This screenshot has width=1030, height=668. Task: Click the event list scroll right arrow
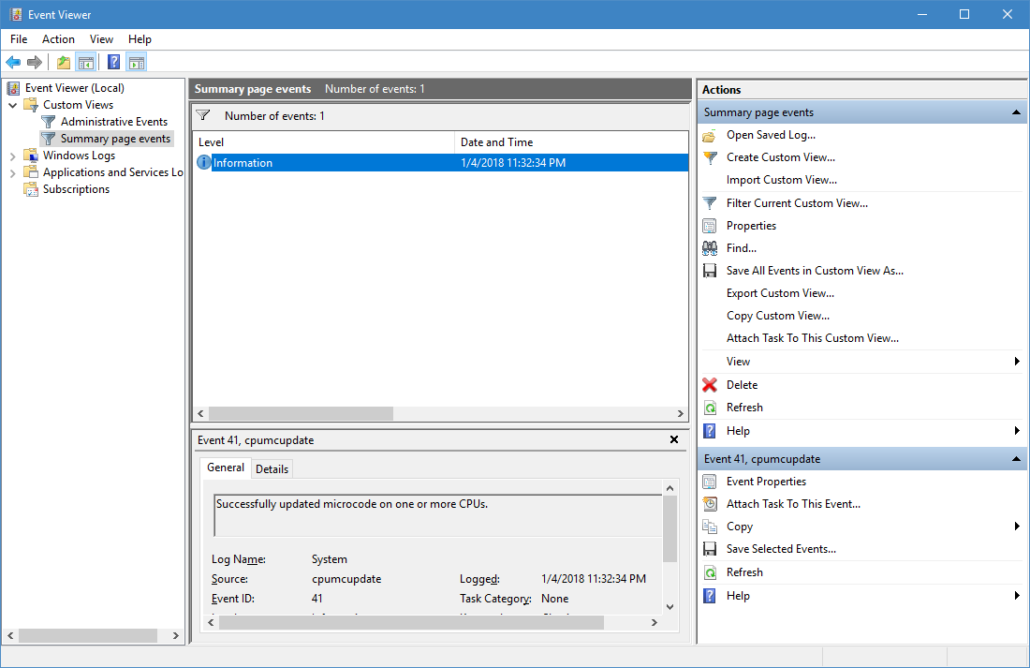click(x=681, y=413)
